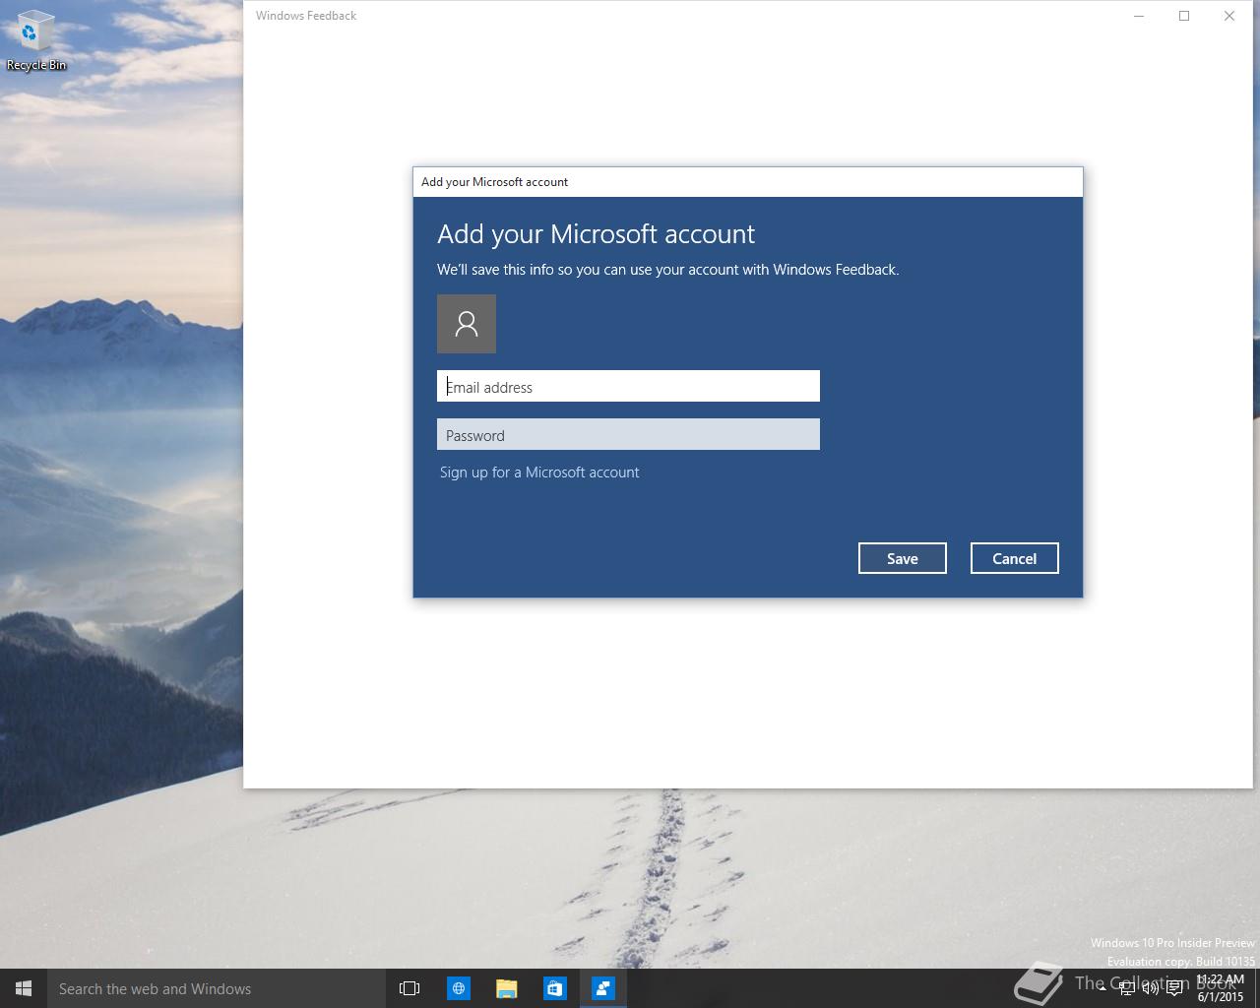Open the clock showing 11:22 AM

pos(1221,988)
